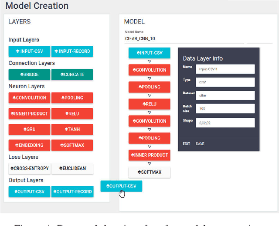Choose the BRIDGE connection layer
This screenshot has height=226, width=279.
tap(29, 75)
